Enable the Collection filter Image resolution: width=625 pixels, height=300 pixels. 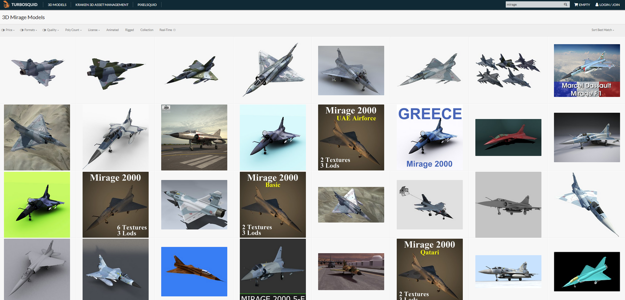(147, 30)
